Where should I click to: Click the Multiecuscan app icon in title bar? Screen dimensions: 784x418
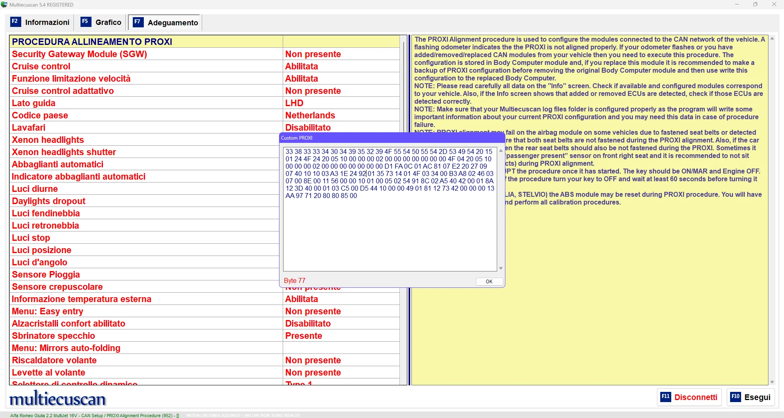[x=4, y=4]
